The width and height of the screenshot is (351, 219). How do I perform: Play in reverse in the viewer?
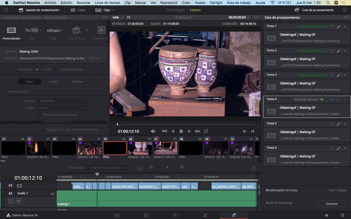[x=173, y=131]
